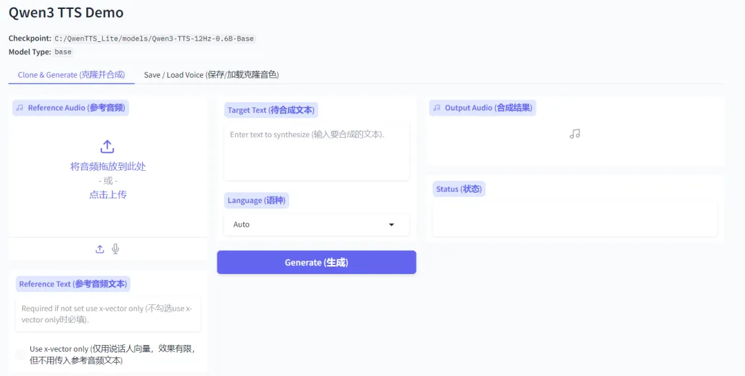The width and height of the screenshot is (745, 376).
Task: Click the upload arrow icon in Reference Audio drop area
Action: pos(108,147)
